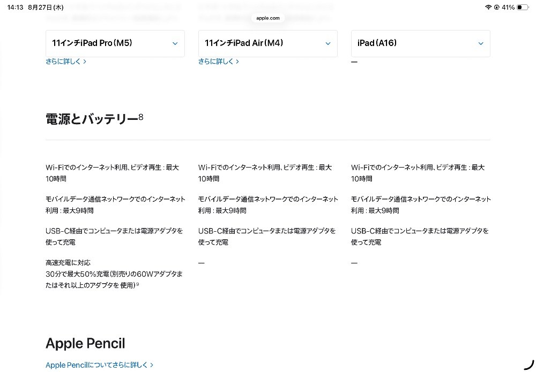The image size is (536, 372).
Task: Tap the Wi-Fi status icon
Action: pos(488,7)
